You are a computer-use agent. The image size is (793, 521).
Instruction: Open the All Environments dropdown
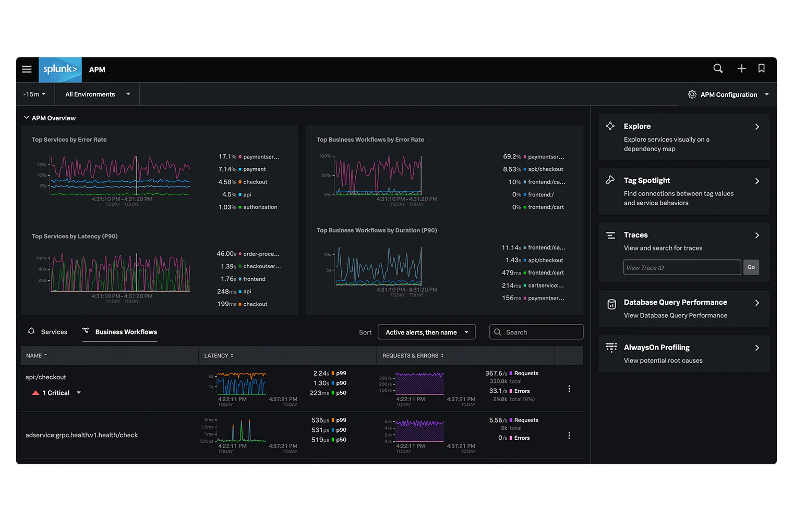point(97,94)
